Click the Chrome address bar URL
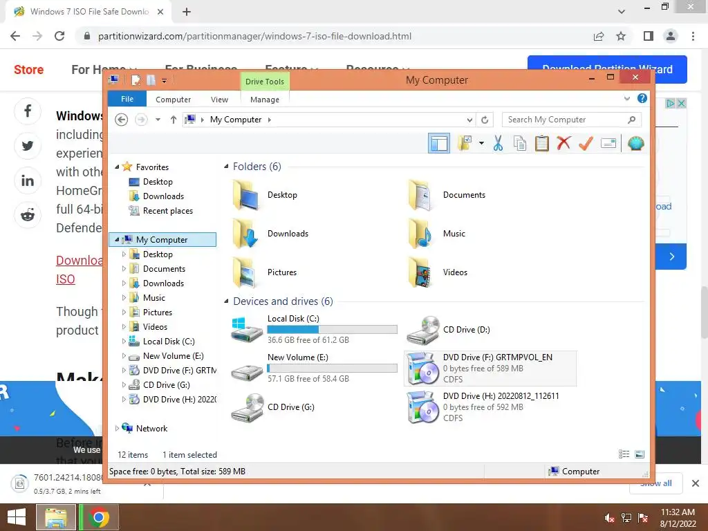Screen dimensions: 708x531 pos(254,36)
